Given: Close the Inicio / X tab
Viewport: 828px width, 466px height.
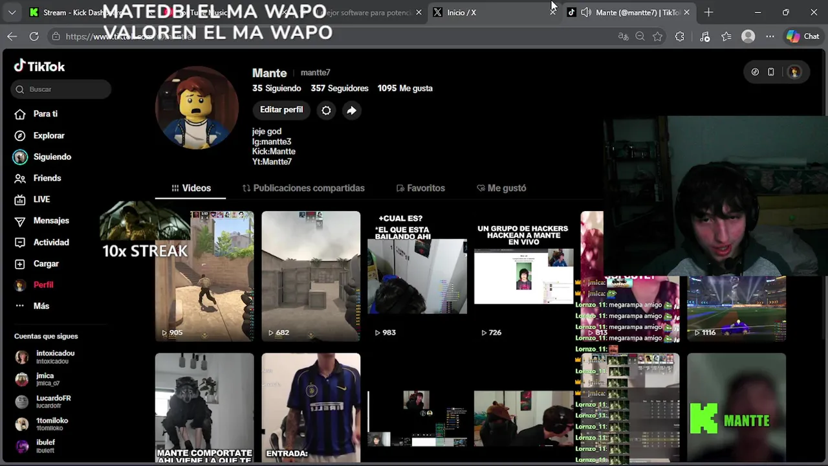Looking at the screenshot, I should [x=552, y=12].
